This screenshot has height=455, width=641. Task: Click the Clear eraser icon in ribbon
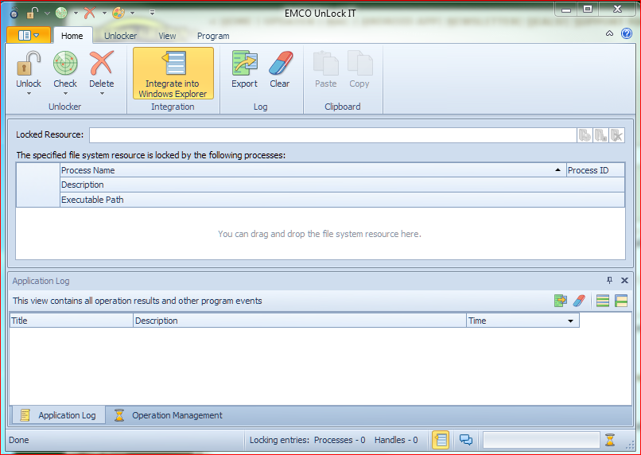pyautogui.click(x=280, y=64)
